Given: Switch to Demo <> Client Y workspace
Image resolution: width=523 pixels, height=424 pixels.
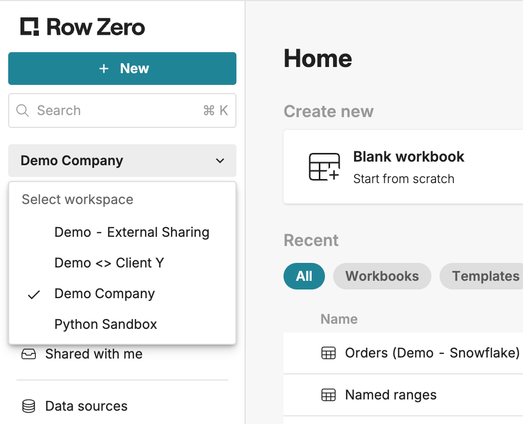Looking at the screenshot, I should pyautogui.click(x=122, y=263).
